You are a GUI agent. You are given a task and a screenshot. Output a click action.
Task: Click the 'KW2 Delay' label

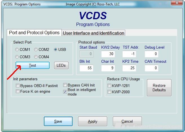pyautogui.click(x=111, y=47)
